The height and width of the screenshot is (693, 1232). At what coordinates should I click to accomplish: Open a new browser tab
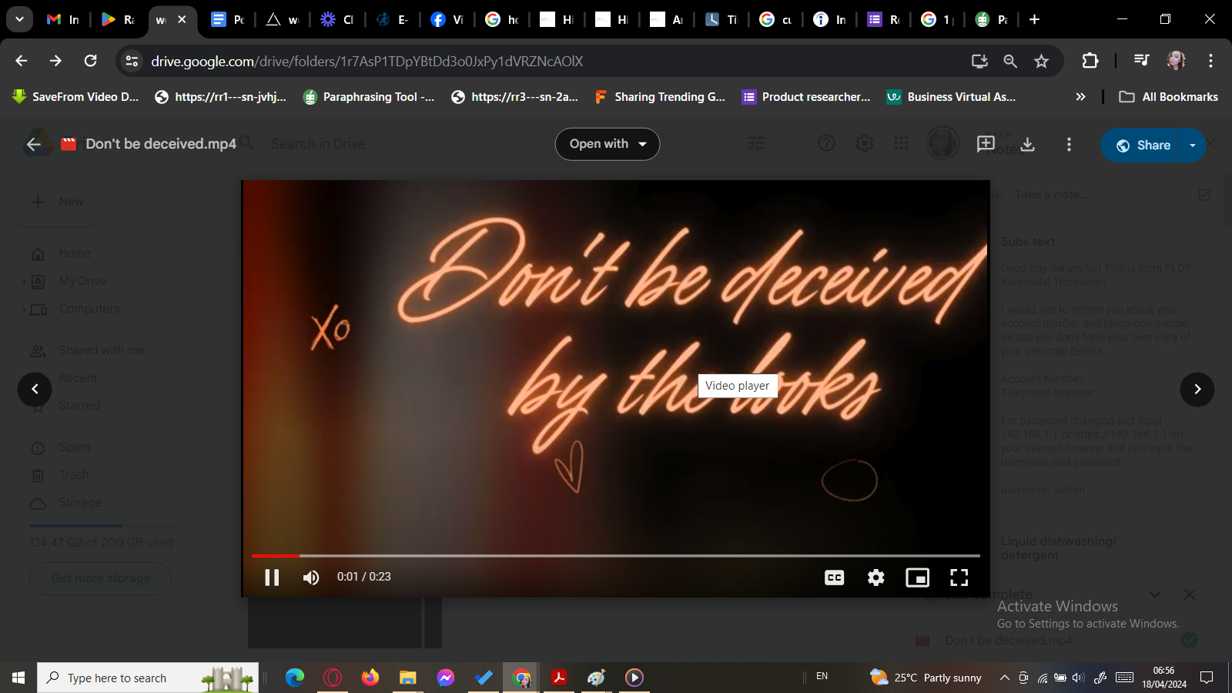[x=1034, y=19]
